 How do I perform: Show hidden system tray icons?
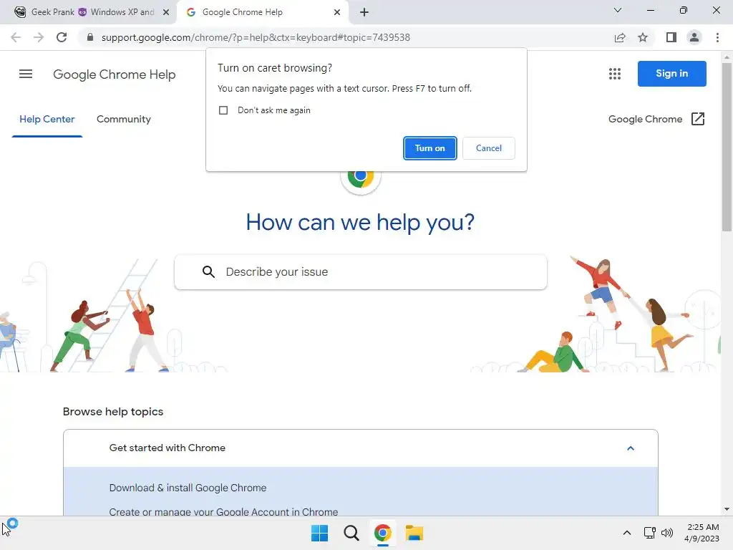coord(627,533)
